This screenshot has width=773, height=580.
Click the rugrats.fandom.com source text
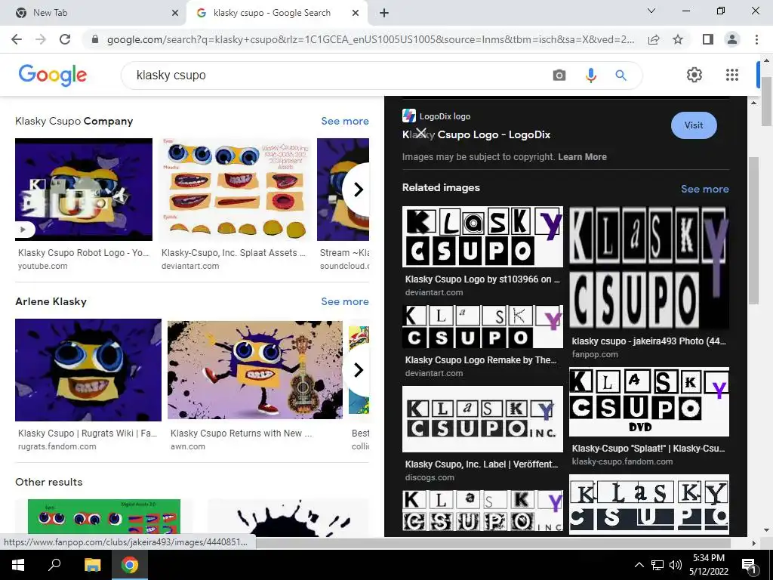pyautogui.click(x=57, y=446)
